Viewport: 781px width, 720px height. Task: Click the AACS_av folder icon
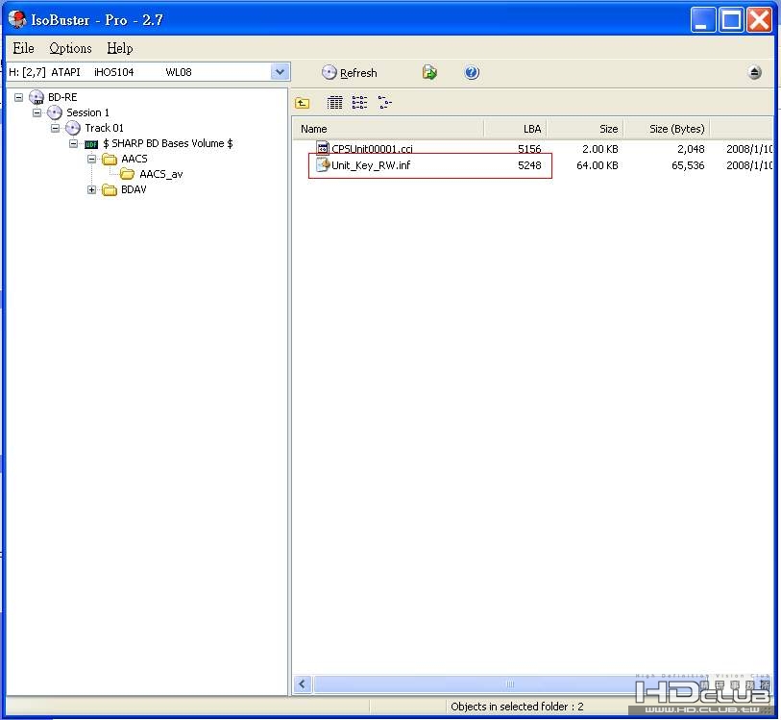[128, 174]
